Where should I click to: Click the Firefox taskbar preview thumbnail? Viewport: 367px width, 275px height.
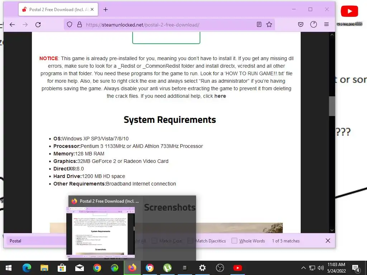[101, 233]
